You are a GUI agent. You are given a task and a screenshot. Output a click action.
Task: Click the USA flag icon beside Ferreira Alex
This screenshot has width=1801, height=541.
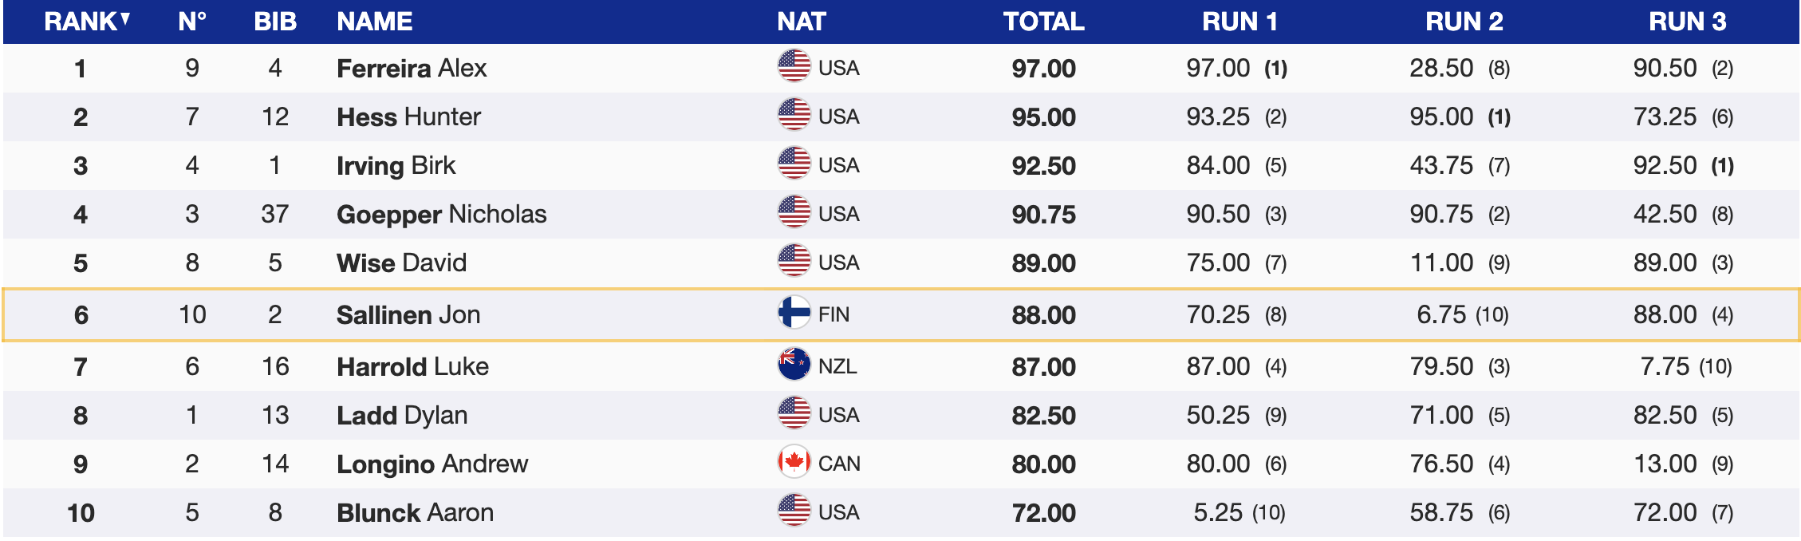(794, 66)
